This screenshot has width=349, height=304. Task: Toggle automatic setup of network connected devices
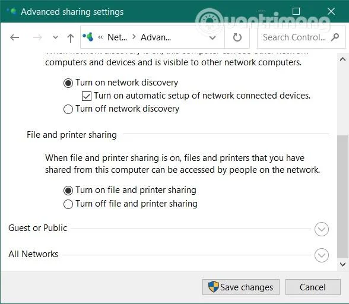87,96
